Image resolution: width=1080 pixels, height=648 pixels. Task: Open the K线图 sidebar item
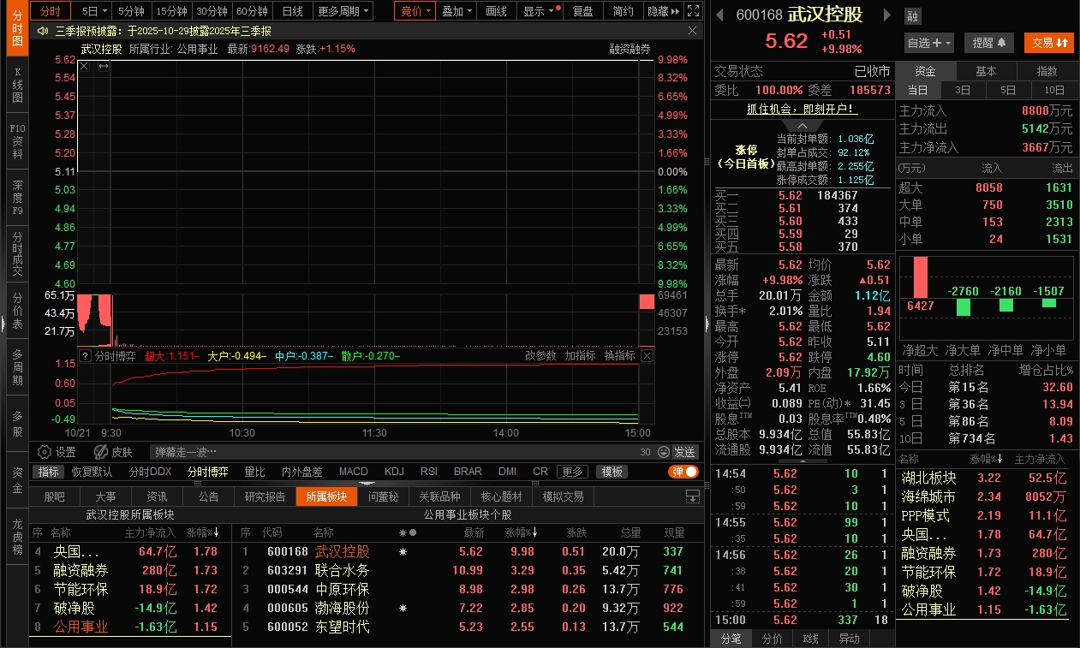point(17,86)
